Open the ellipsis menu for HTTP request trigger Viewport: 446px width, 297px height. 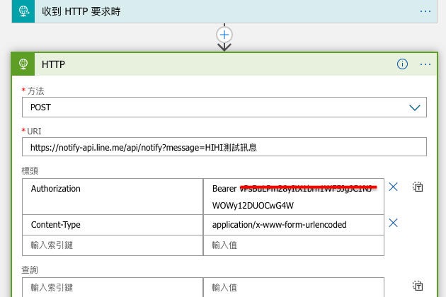[x=425, y=11]
